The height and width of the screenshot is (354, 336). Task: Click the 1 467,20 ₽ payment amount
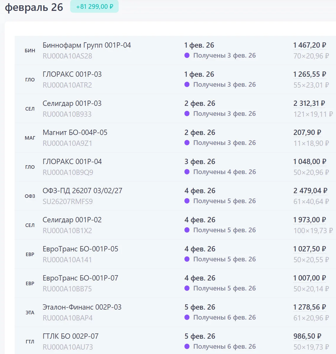[310, 45]
